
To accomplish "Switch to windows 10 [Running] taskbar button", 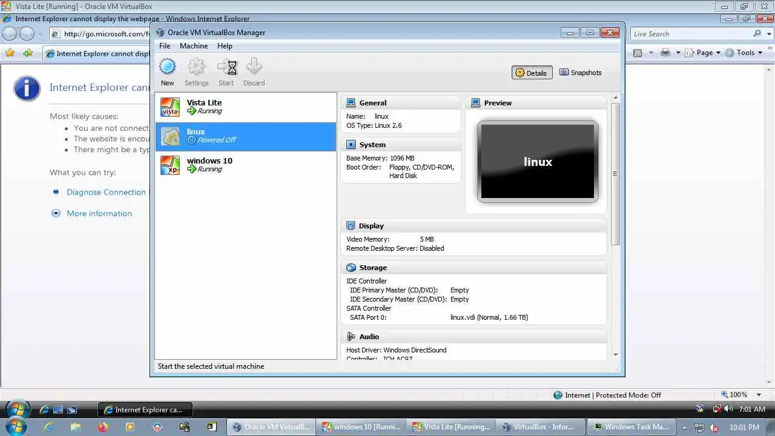I will [361, 427].
